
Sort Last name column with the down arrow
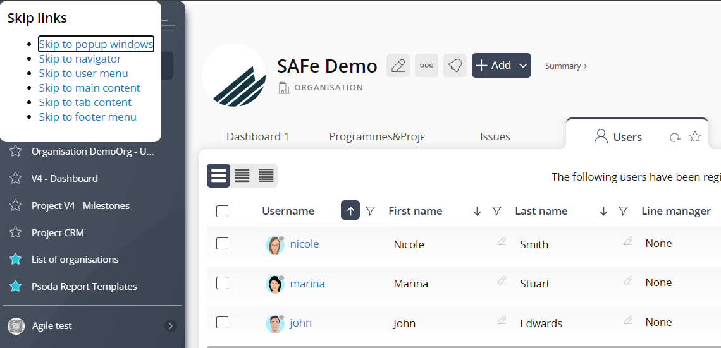pos(604,211)
